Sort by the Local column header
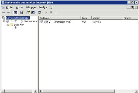Viewport: 139px width, 93px height. 86,18
